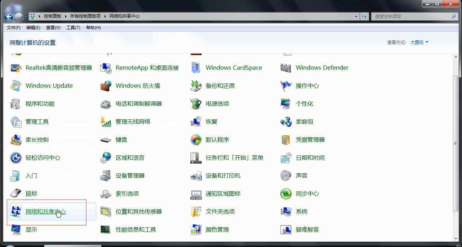Open the 凭据管理器 icon
This screenshot has height=247, width=462.
point(286,139)
